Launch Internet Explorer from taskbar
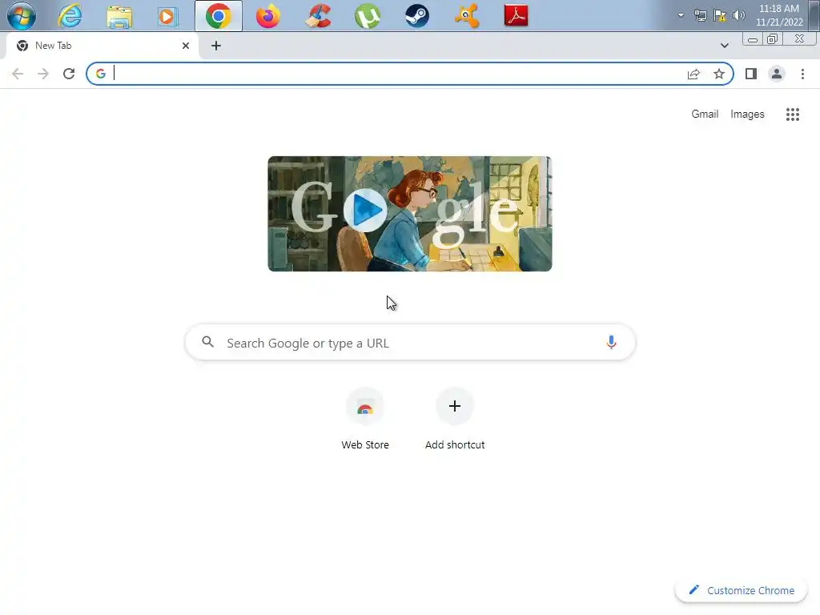This screenshot has width=820, height=615. click(x=70, y=16)
